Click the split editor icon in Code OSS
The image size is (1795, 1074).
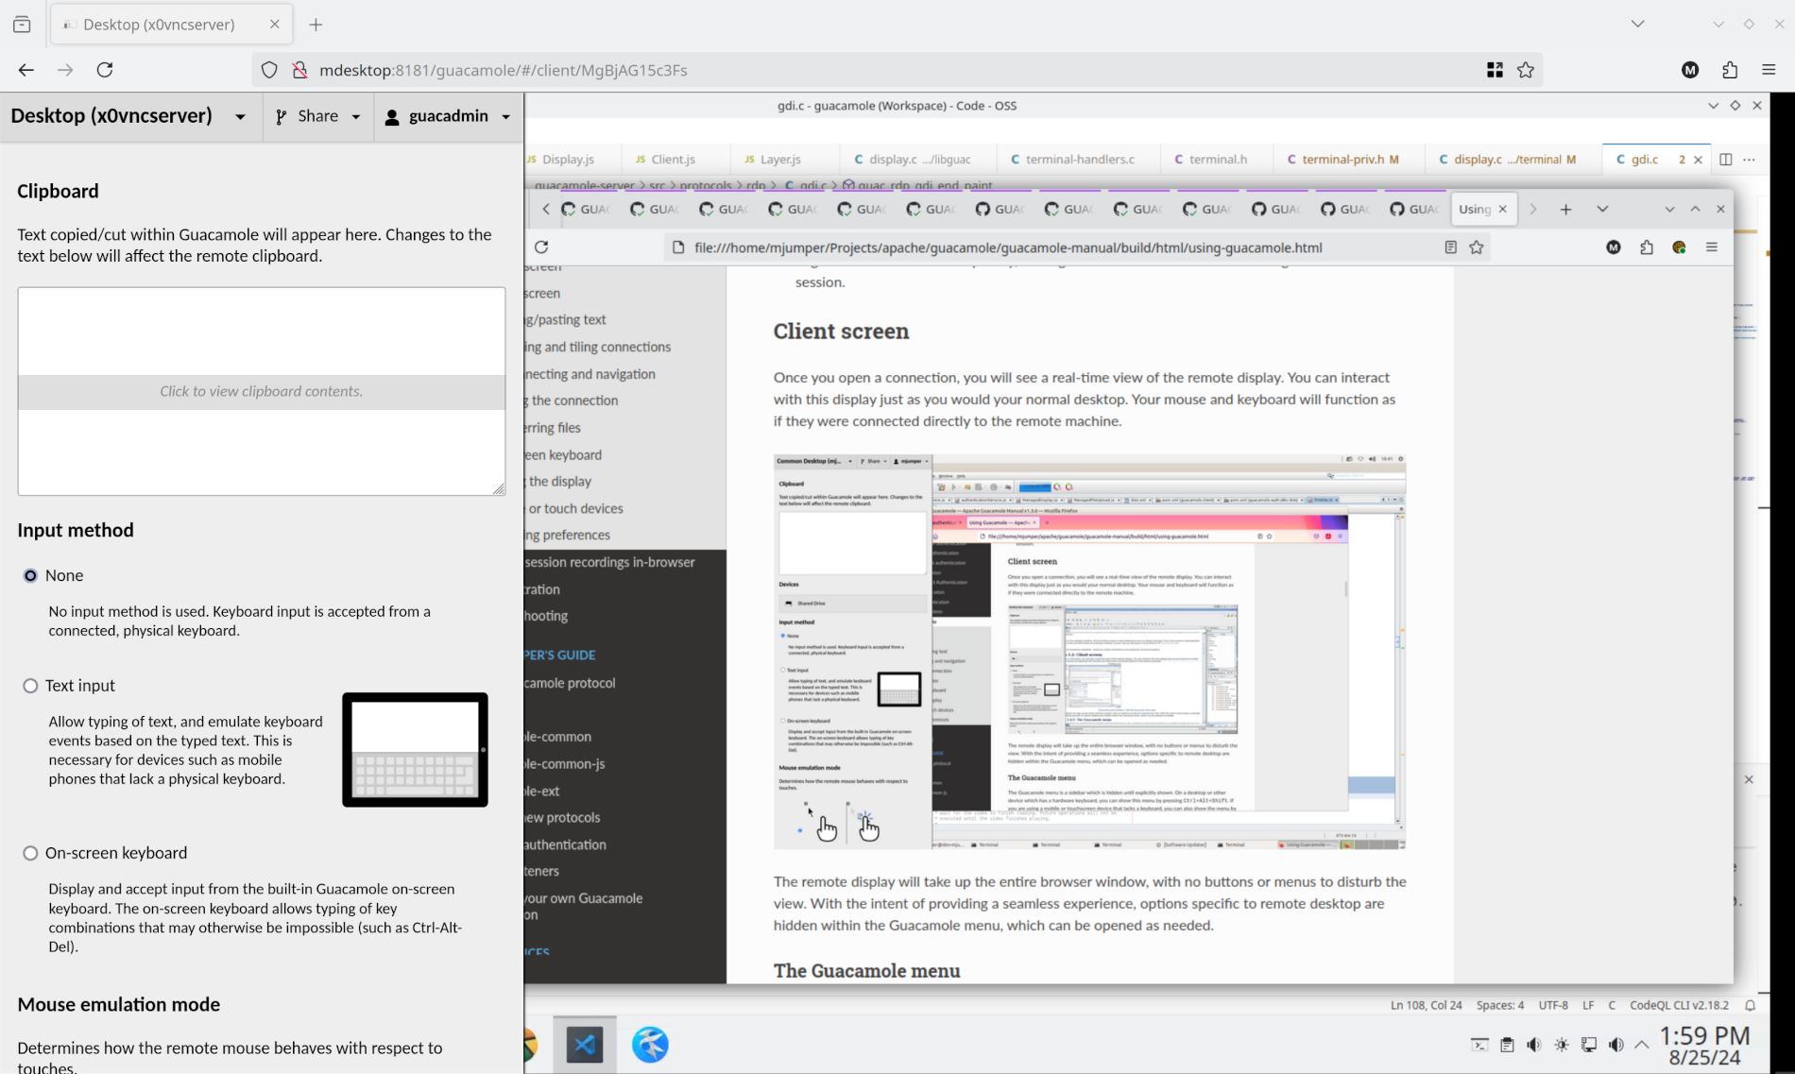[1725, 160]
